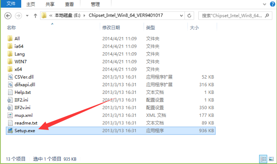Click the WIN7 folder name

pos(20,62)
